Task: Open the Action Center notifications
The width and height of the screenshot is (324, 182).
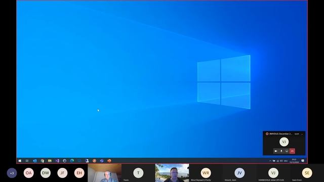Action: pos(303,161)
